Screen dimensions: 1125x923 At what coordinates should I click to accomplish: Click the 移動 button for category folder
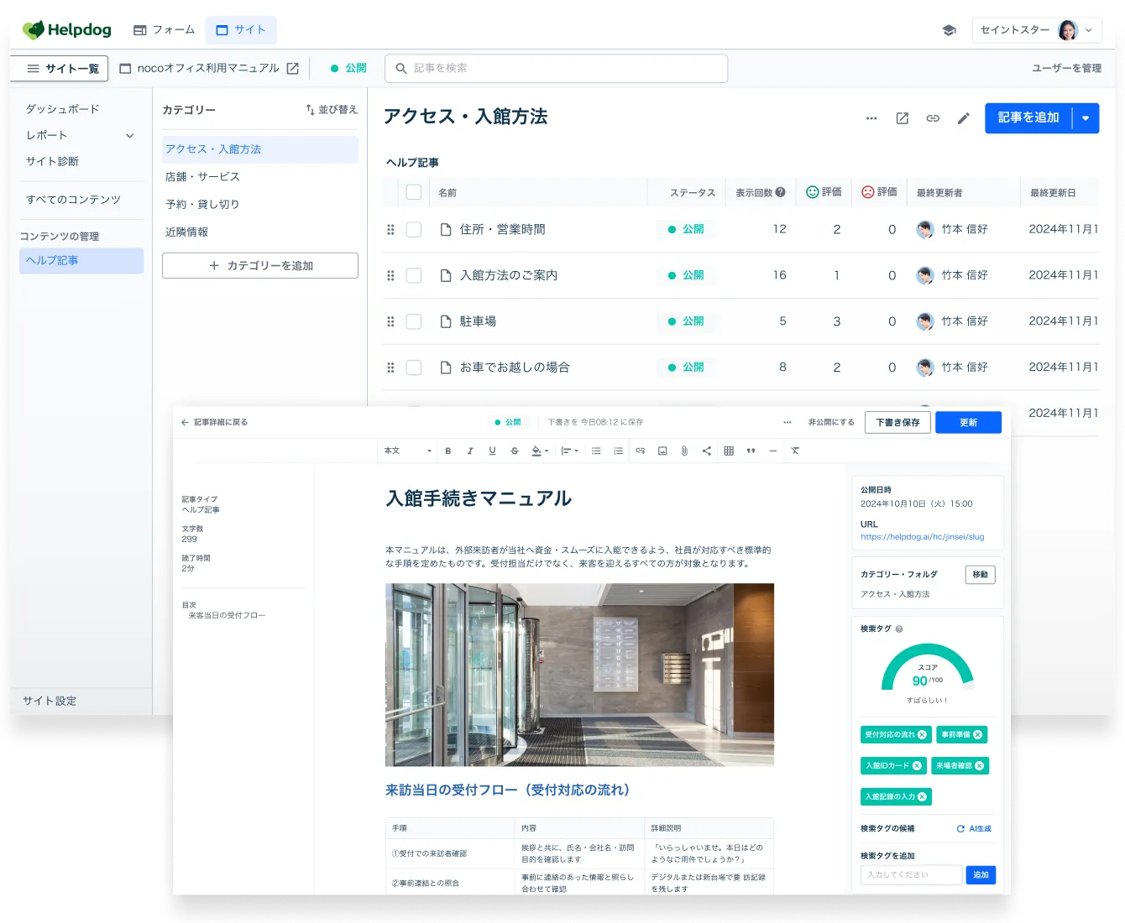[x=980, y=575]
